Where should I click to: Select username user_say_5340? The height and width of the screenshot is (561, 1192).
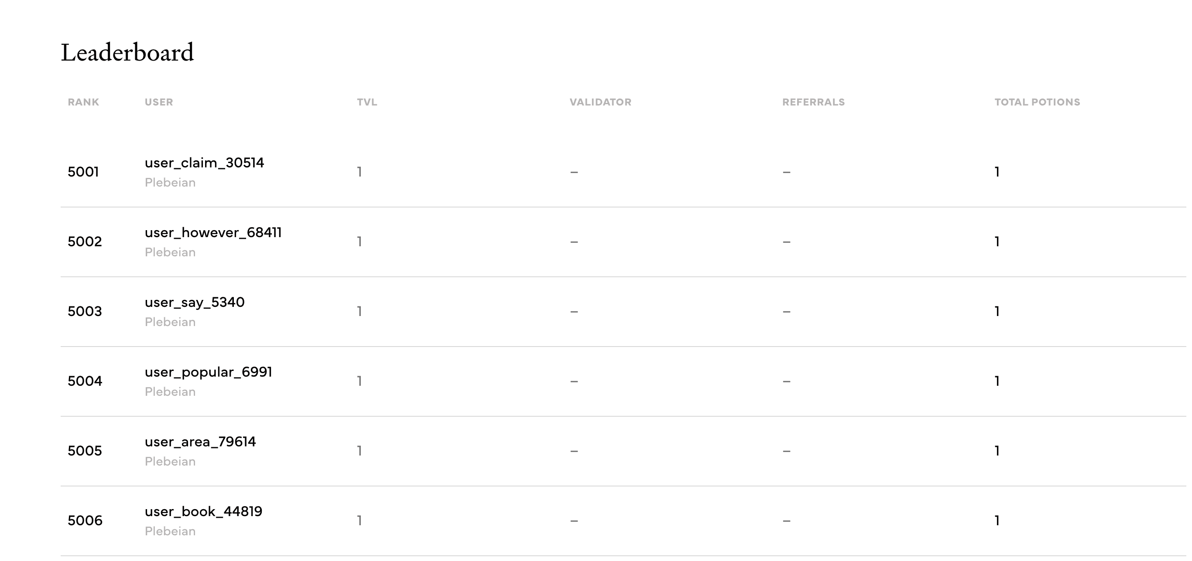(194, 303)
